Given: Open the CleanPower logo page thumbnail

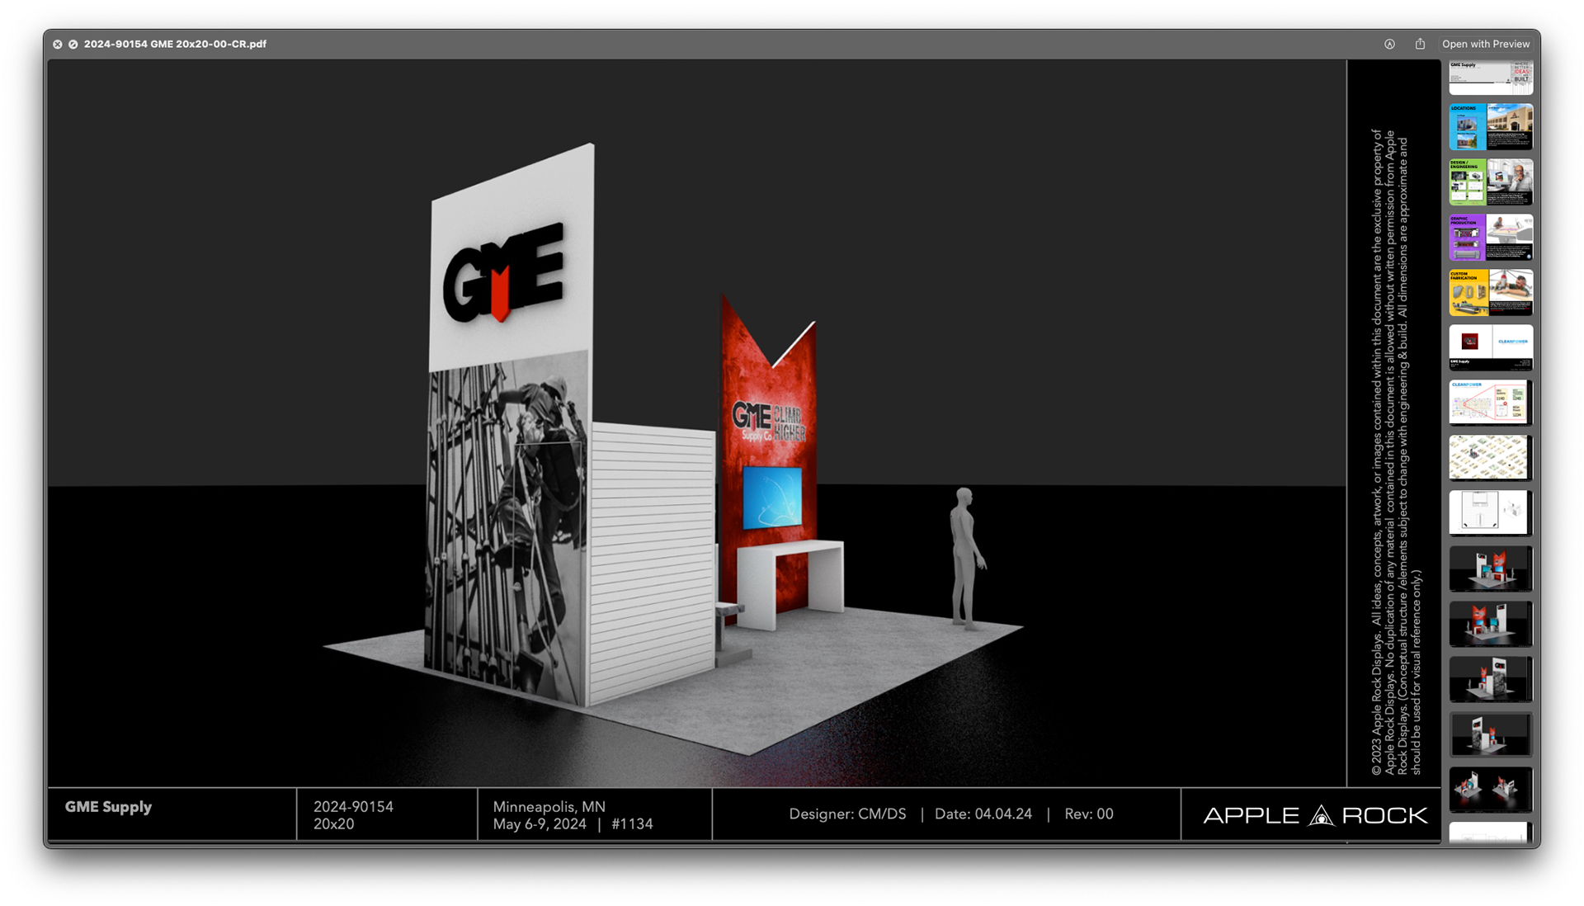Looking at the screenshot, I should 1491,347.
